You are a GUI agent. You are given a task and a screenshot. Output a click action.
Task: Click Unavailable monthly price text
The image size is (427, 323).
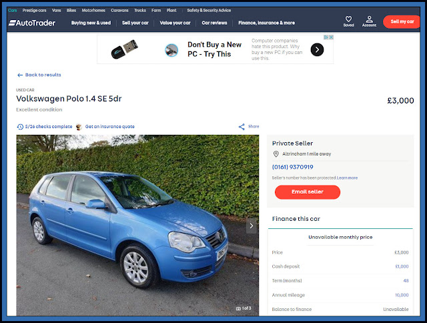[340, 237]
